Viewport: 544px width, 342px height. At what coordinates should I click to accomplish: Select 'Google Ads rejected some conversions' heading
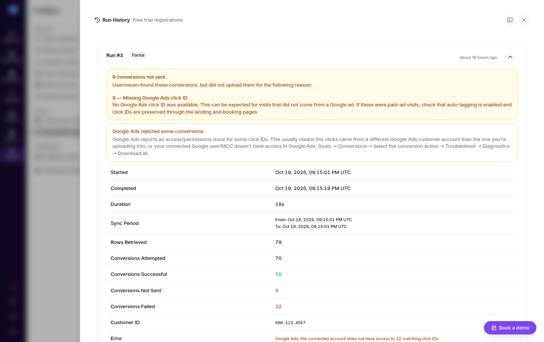[x=158, y=131]
